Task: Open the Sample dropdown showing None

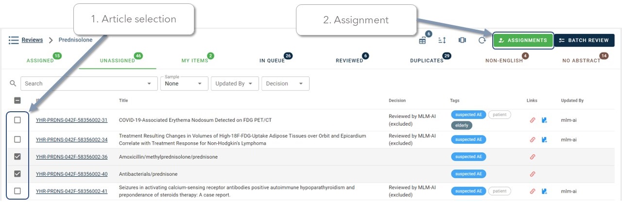Action: (x=184, y=84)
